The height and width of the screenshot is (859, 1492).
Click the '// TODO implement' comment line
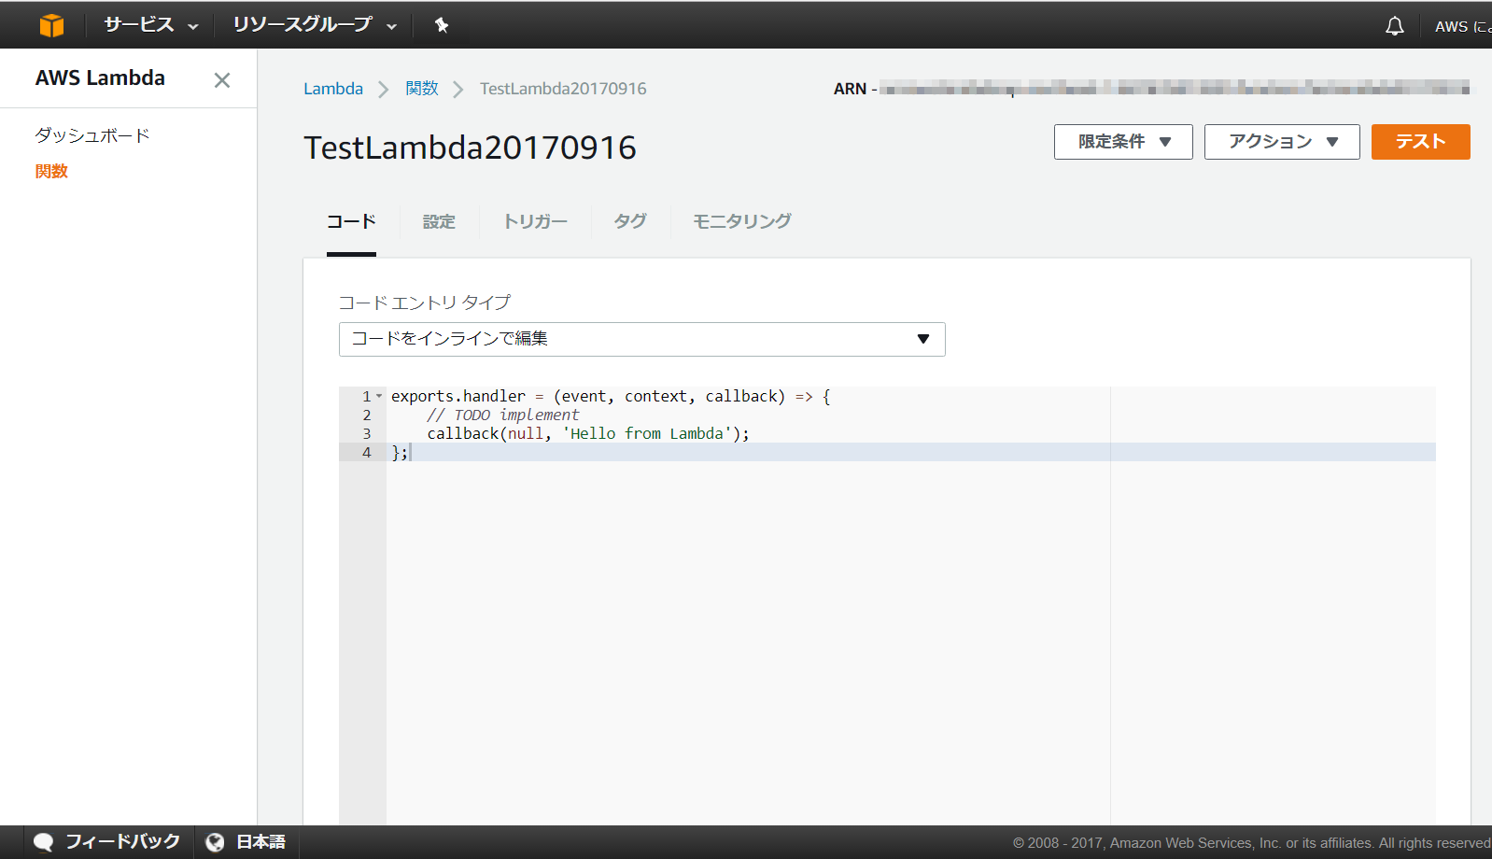click(x=502, y=415)
